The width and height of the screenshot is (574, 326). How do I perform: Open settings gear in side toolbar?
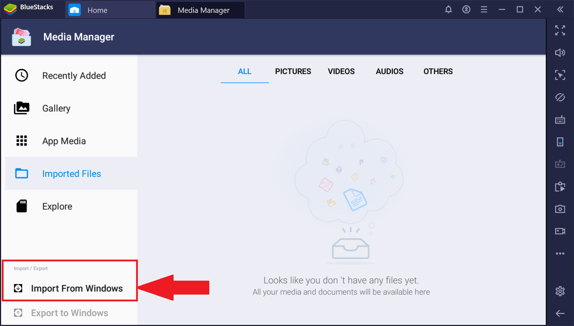click(x=560, y=291)
